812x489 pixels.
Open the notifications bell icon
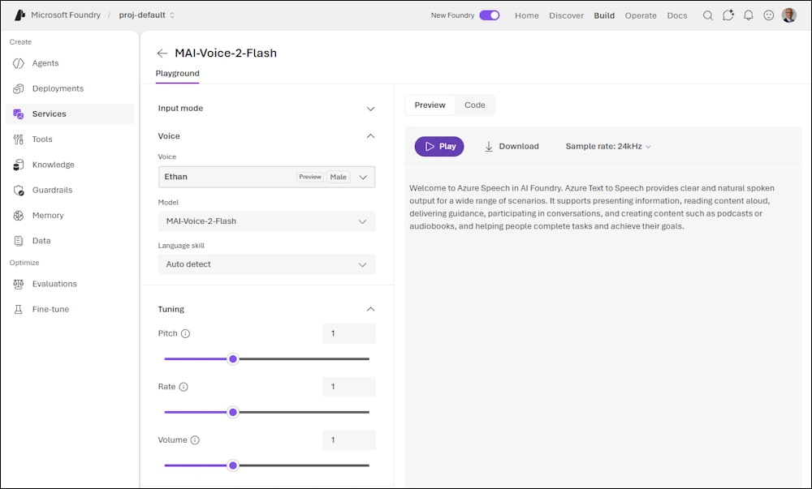tap(749, 15)
